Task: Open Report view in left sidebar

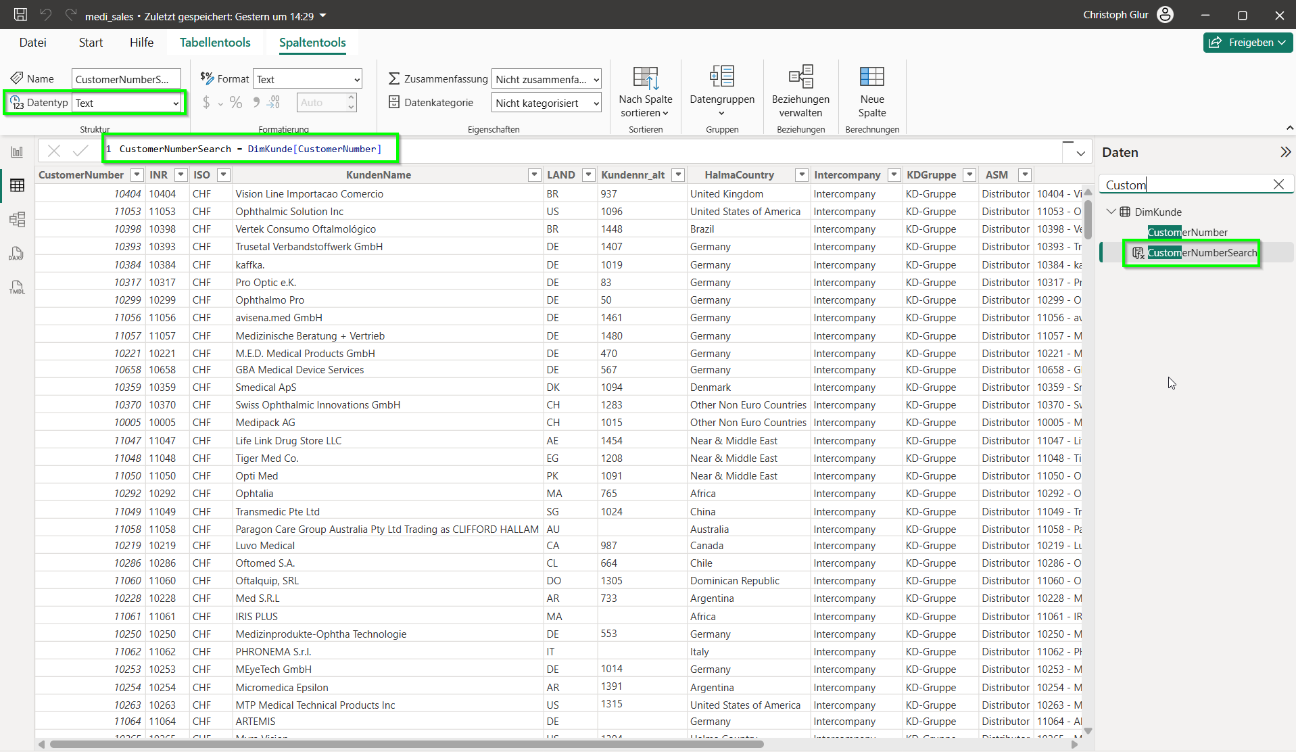Action: tap(18, 152)
